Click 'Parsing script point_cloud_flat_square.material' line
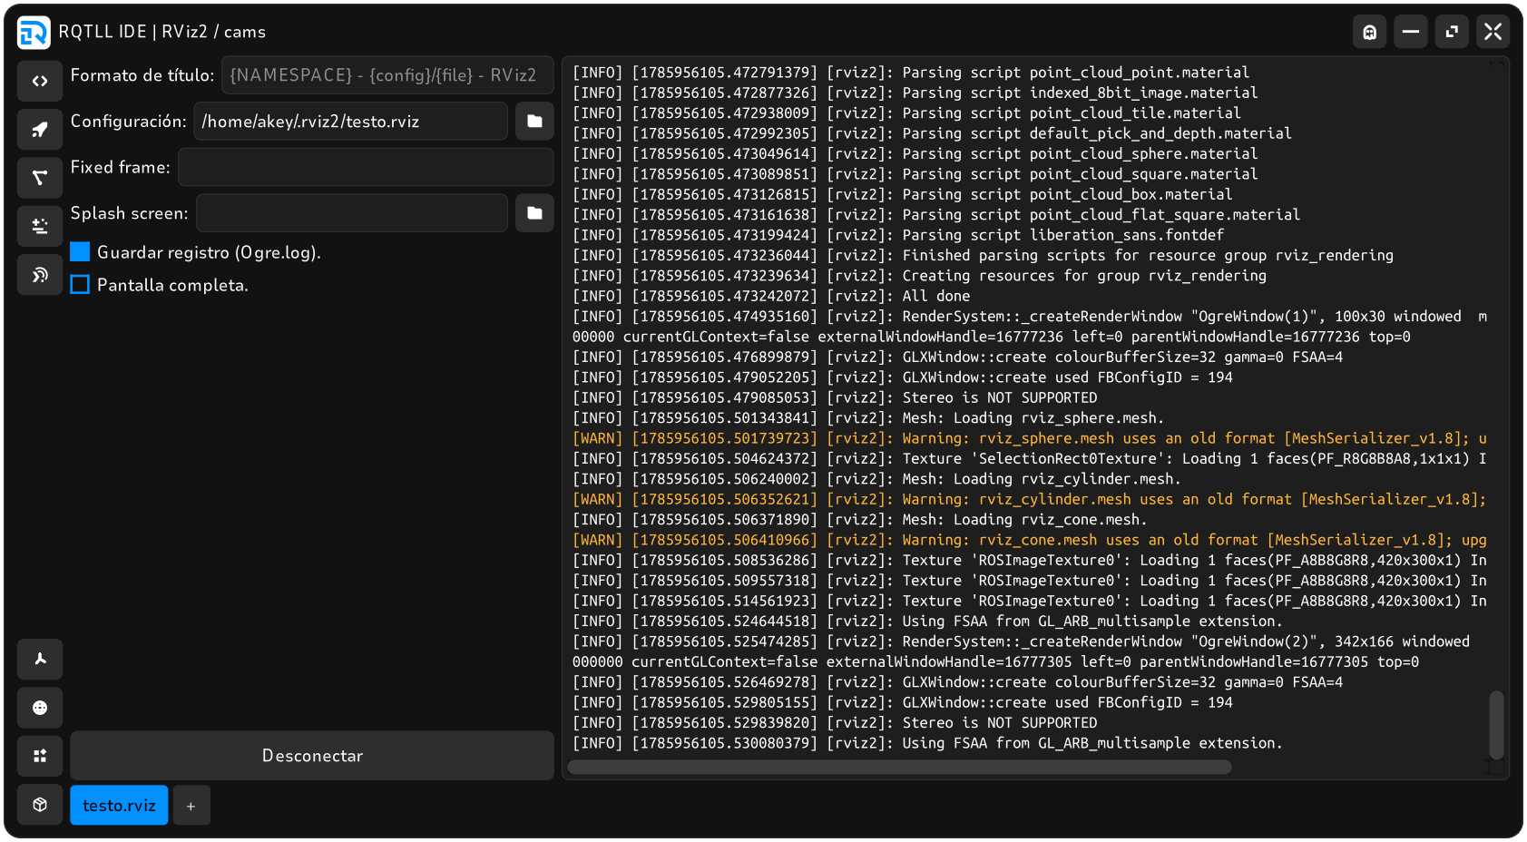The width and height of the screenshot is (1527, 842). point(936,215)
